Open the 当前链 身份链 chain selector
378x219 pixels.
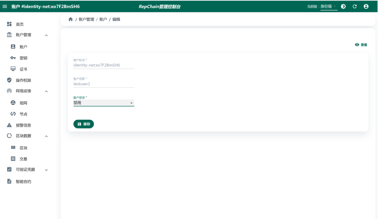(329, 7)
